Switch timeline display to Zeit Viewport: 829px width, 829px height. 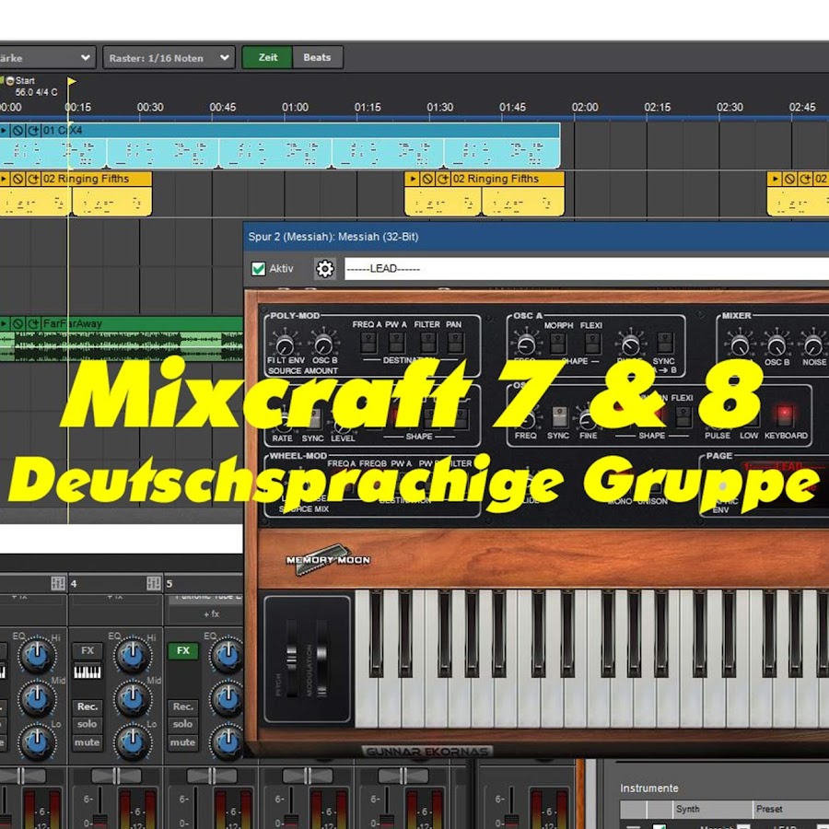pos(267,58)
